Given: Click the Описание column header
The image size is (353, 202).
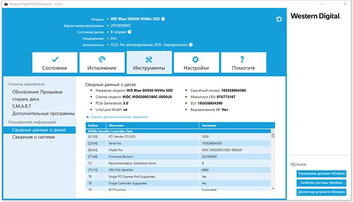Looking at the screenshot, I should (x=152, y=125).
